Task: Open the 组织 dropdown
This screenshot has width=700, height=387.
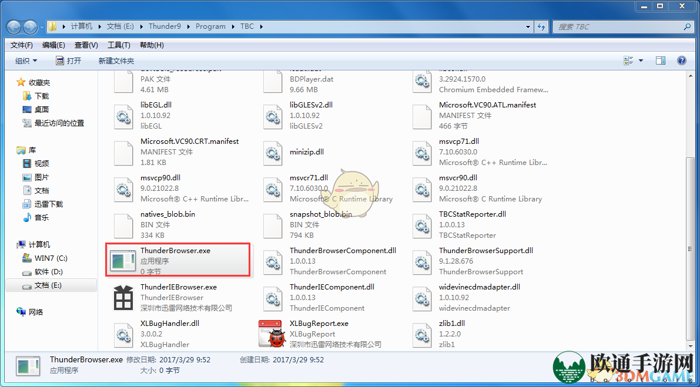Action: point(26,60)
